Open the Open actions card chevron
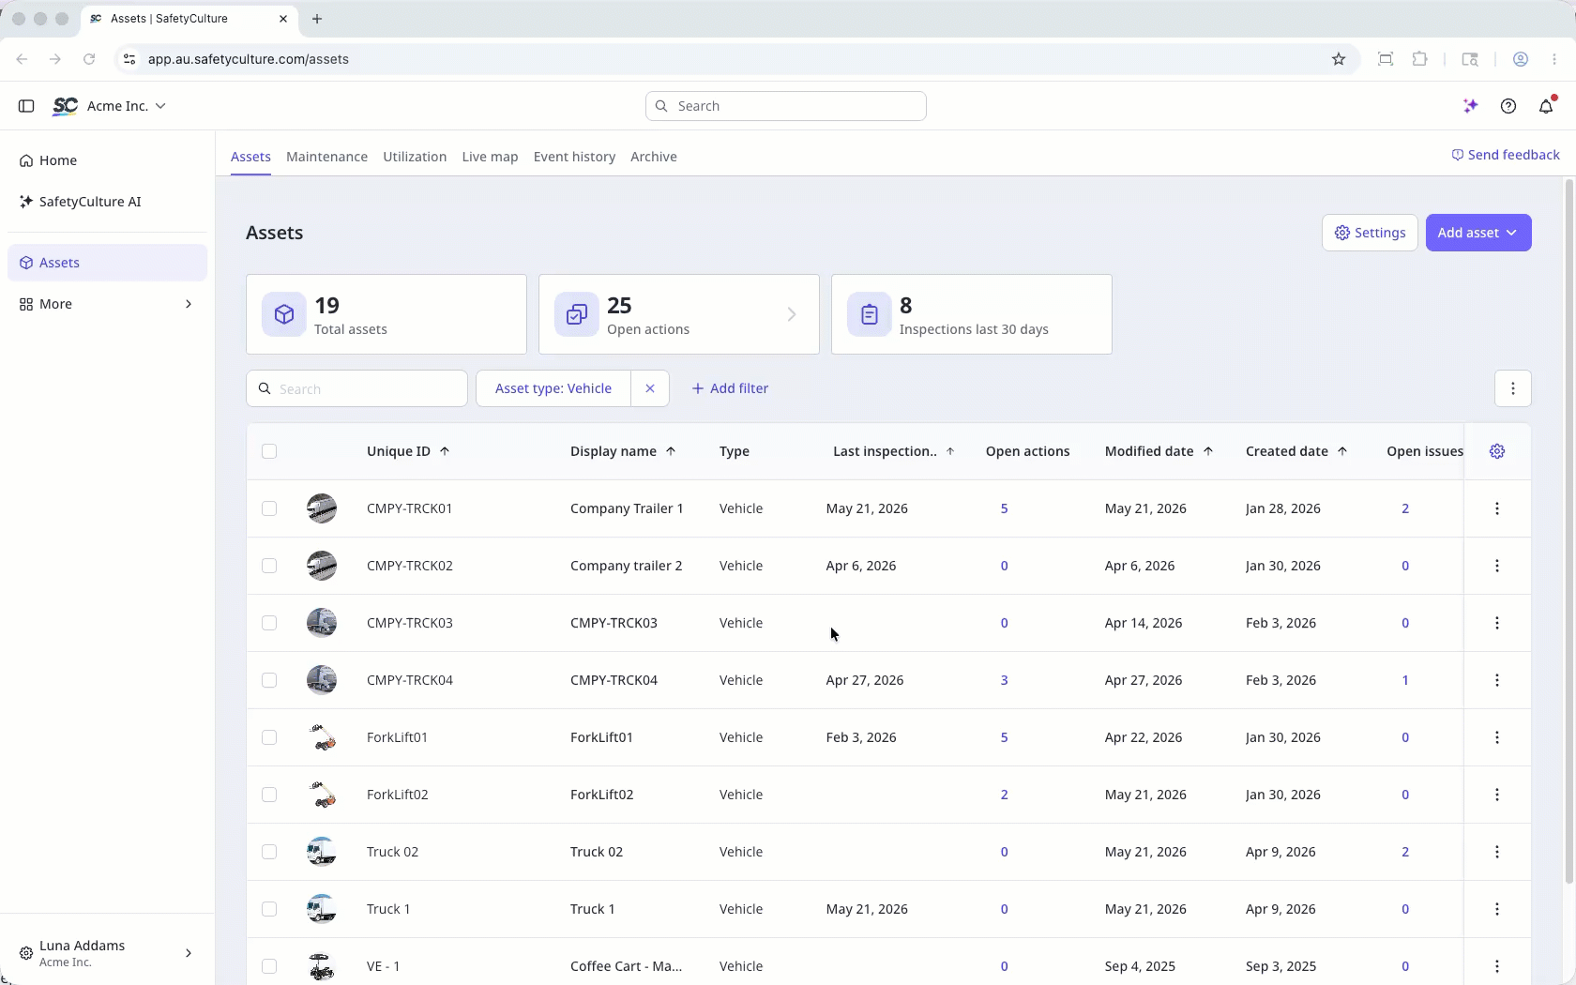Image resolution: width=1576 pixels, height=985 pixels. pos(792,314)
